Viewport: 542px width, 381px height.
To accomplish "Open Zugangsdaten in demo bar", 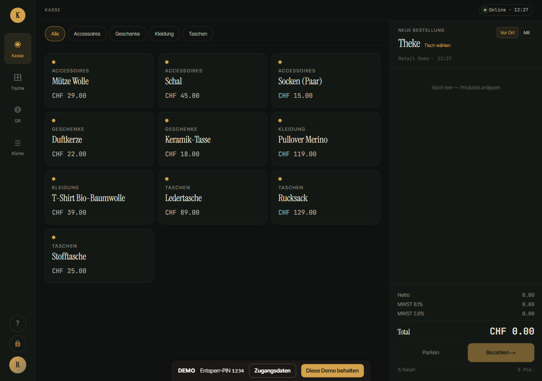I will 272,370.
